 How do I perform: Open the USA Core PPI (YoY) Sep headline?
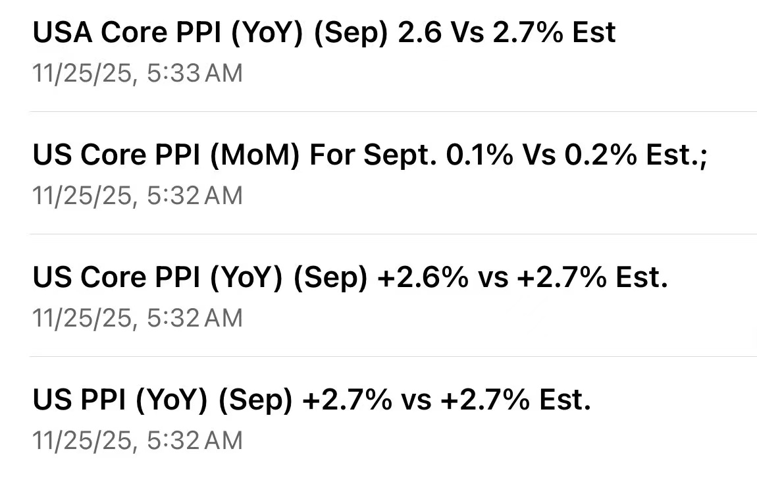point(324,32)
